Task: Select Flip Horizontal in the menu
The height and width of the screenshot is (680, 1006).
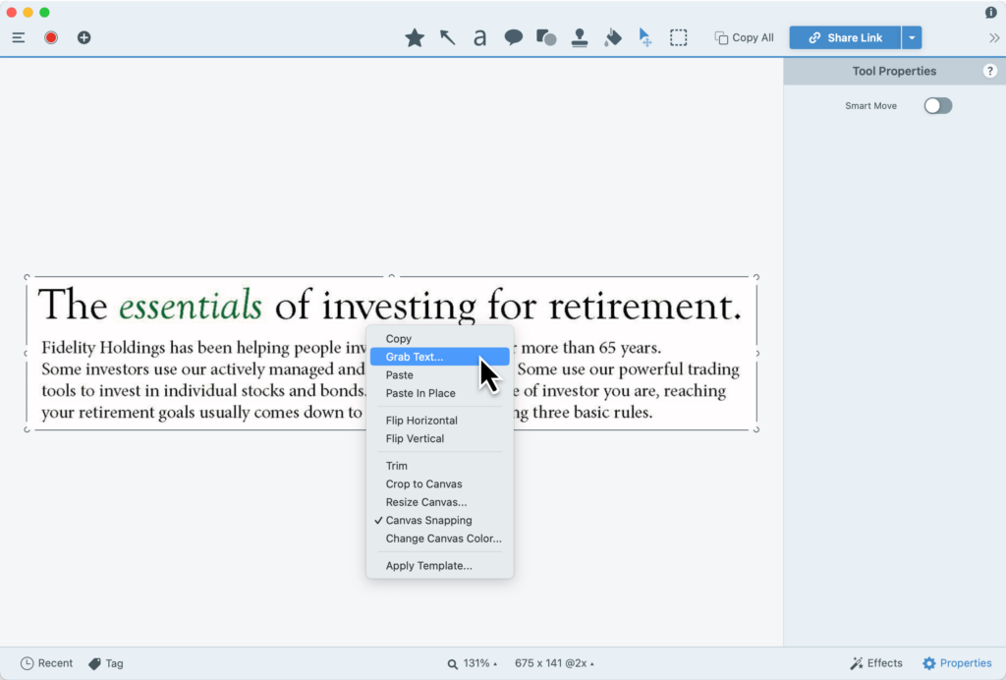Action: (x=421, y=420)
